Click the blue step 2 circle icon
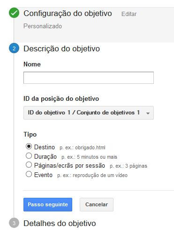This screenshot has height=251, width=174. (x=14, y=49)
